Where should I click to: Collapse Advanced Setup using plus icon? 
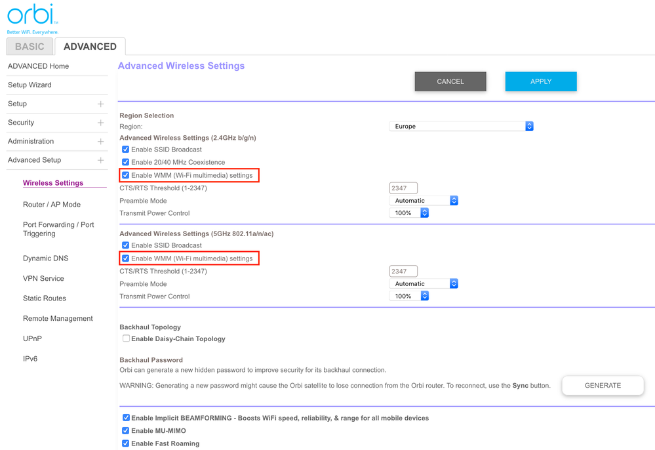click(100, 160)
